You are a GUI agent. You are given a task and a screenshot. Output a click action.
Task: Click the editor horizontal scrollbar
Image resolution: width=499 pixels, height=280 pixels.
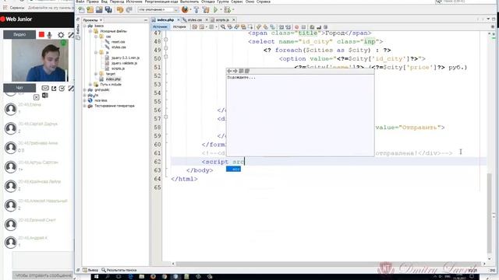coord(327,264)
